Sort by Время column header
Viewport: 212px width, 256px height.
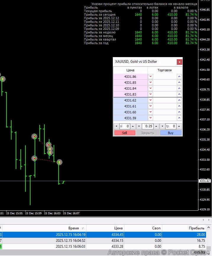[x=73, y=228]
